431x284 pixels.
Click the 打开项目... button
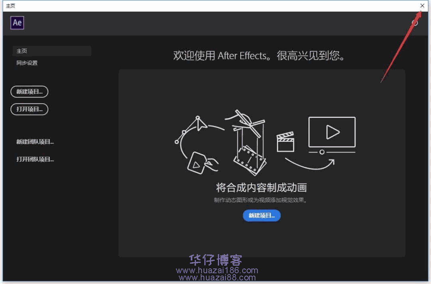click(x=30, y=109)
